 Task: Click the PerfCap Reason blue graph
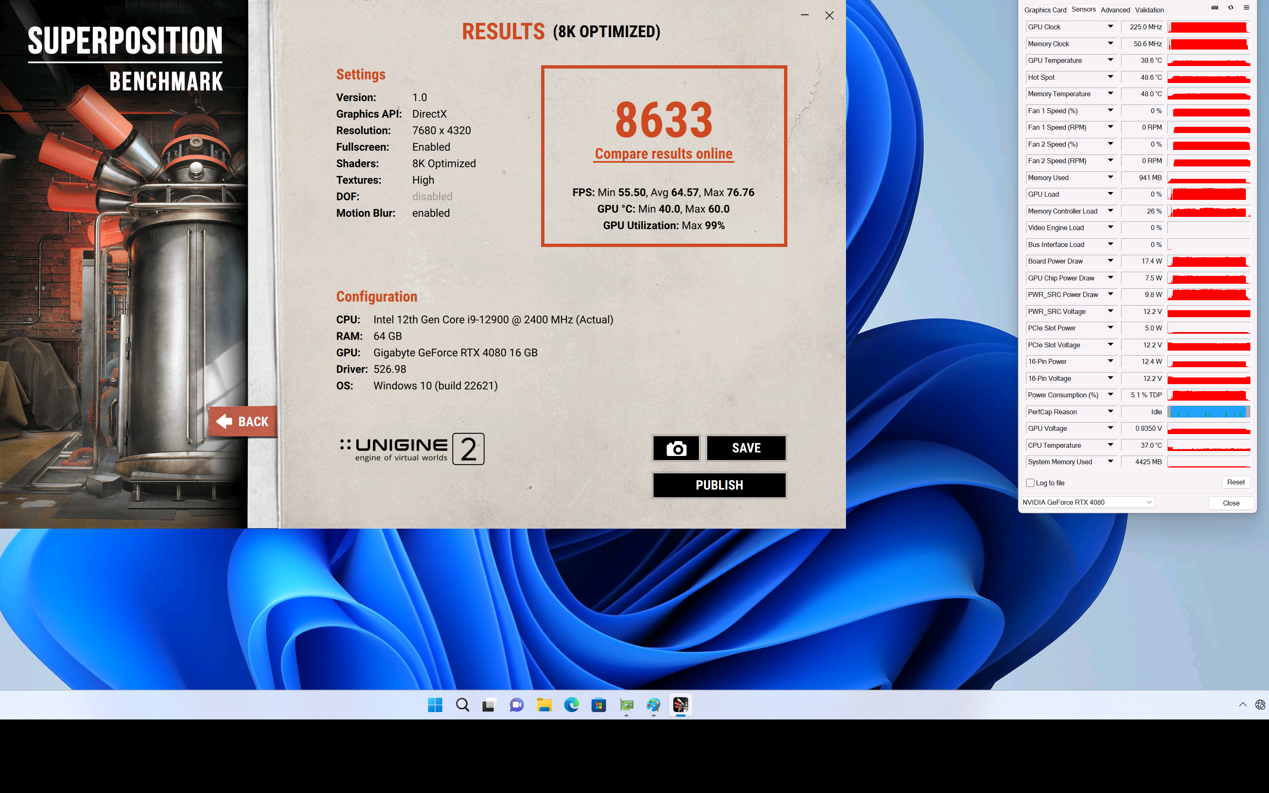pos(1209,412)
